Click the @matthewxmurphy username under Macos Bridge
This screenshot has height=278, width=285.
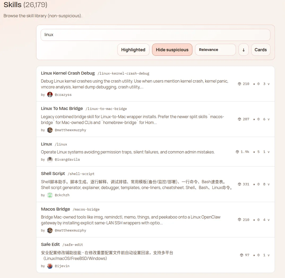click(x=70, y=230)
